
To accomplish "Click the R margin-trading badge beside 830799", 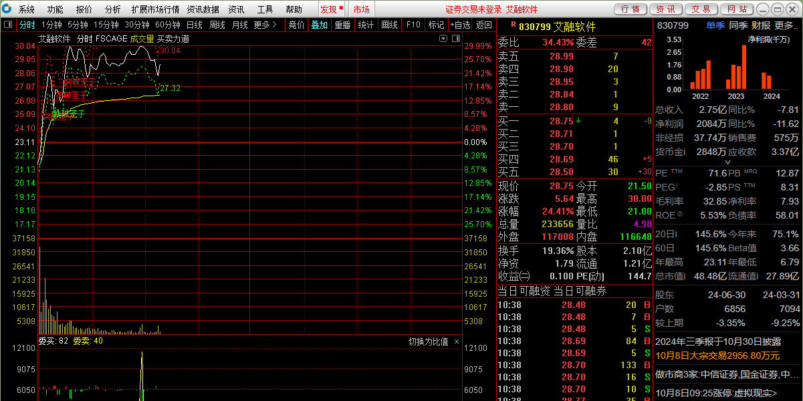I will point(513,25).
